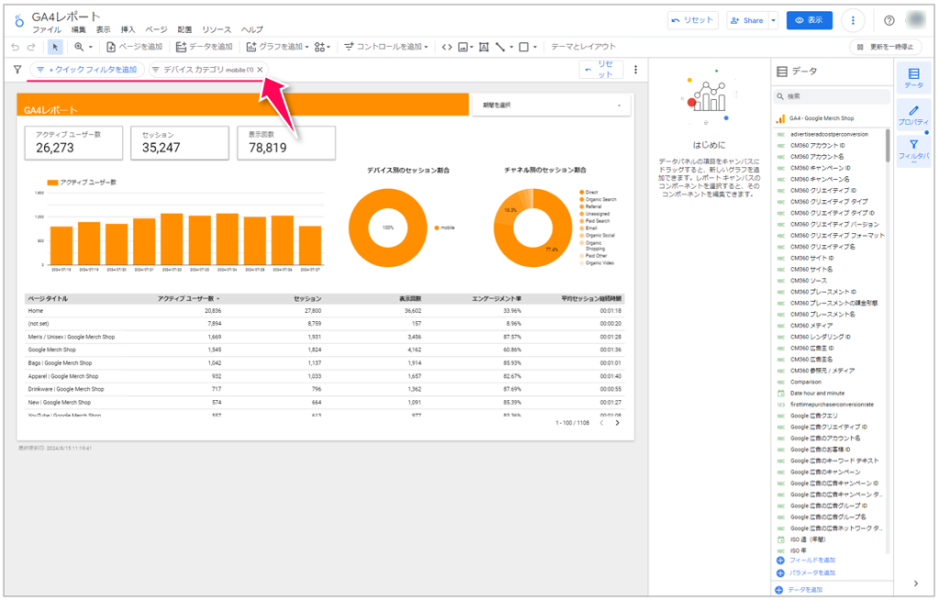Insert an image using image icon
This screenshot has height=600, width=939.
463,47
